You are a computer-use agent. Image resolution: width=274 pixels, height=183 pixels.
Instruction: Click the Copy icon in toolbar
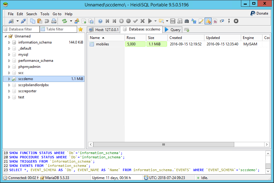coord(33,21)
